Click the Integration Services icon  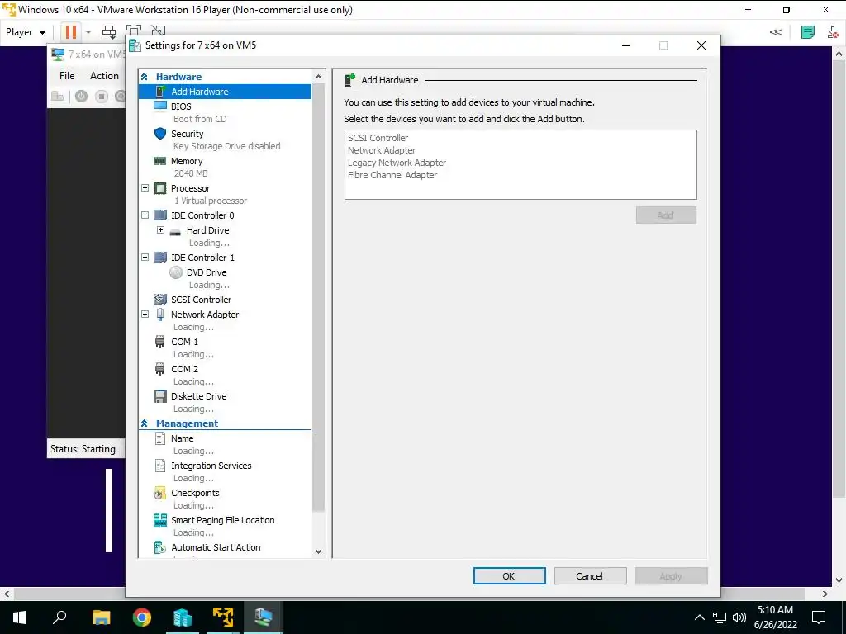[160, 466]
